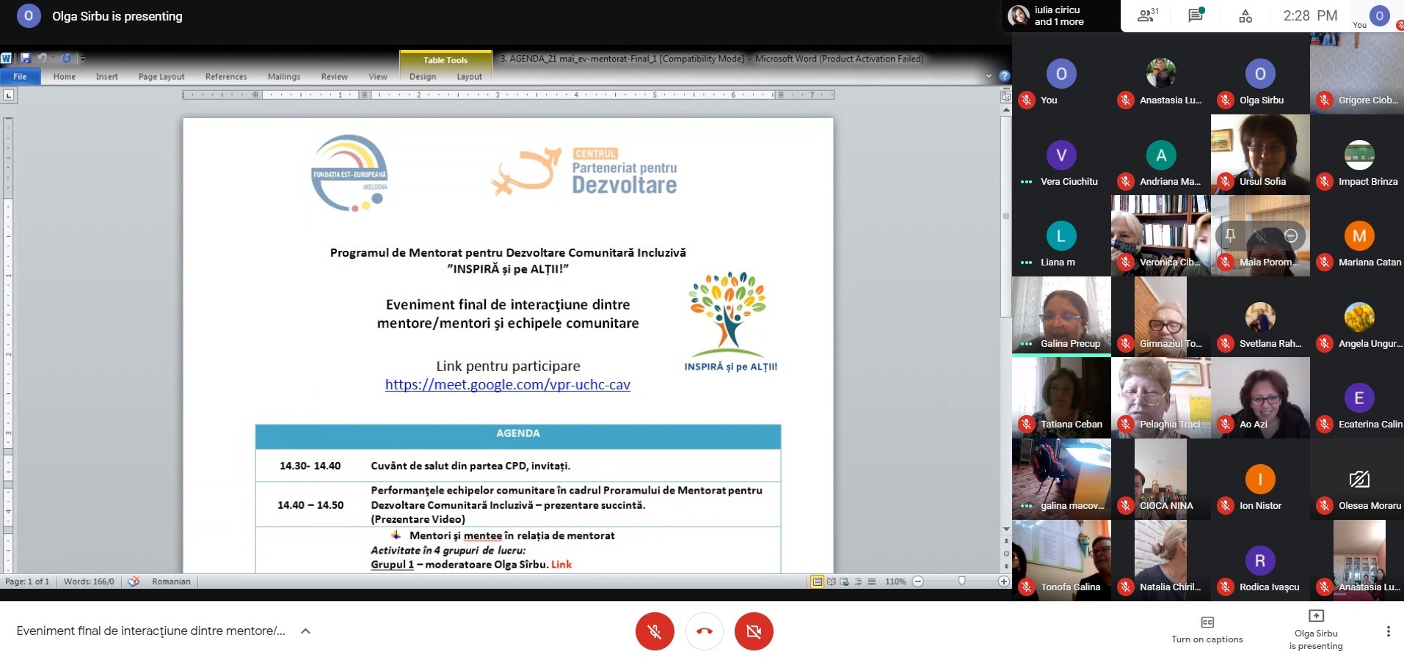Open the View ribbon tab
Screen dimensions: 1404x657
(x=378, y=76)
